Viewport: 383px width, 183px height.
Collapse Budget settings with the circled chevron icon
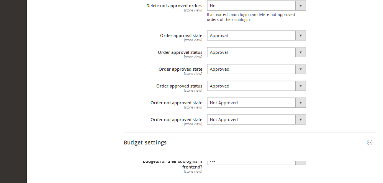click(370, 143)
